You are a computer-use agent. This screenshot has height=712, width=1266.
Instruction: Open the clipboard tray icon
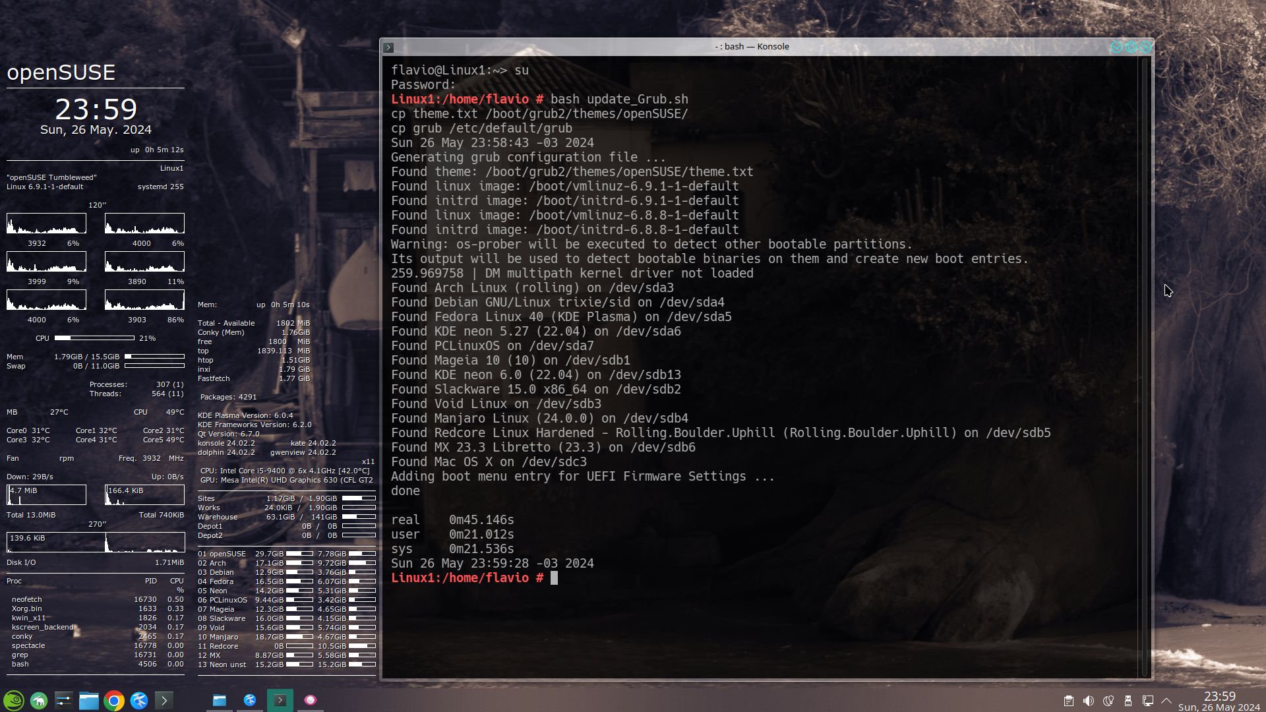(1069, 701)
